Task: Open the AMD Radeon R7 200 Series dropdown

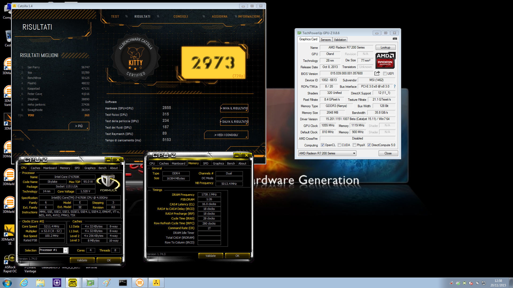Action: (327, 153)
